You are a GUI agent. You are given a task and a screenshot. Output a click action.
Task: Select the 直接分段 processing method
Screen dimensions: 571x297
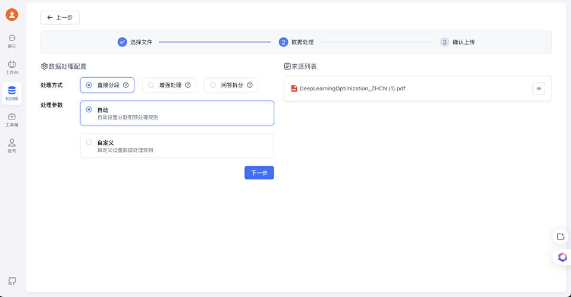pyautogui.click(x=107, y=85)
